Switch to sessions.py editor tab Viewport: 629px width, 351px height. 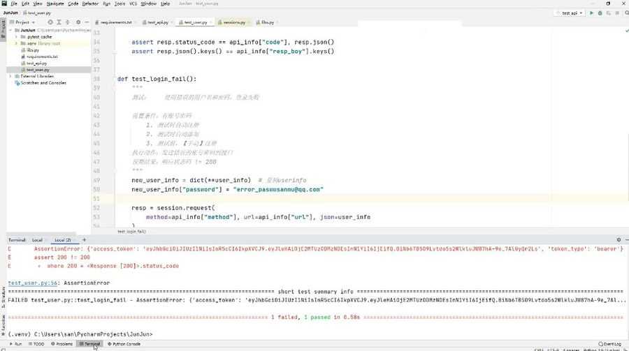point(234,22)
